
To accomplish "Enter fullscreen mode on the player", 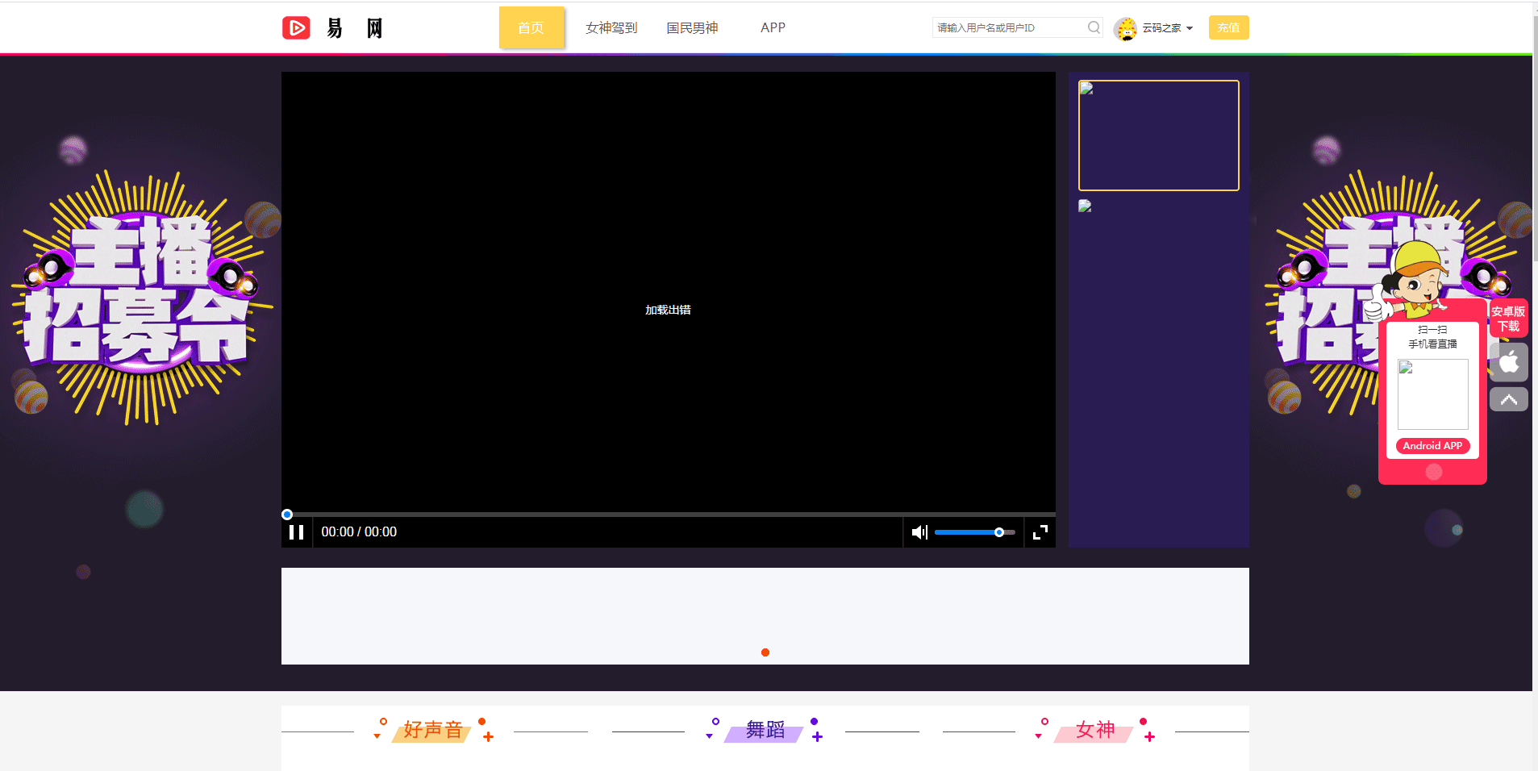I will coord(1040,532).
